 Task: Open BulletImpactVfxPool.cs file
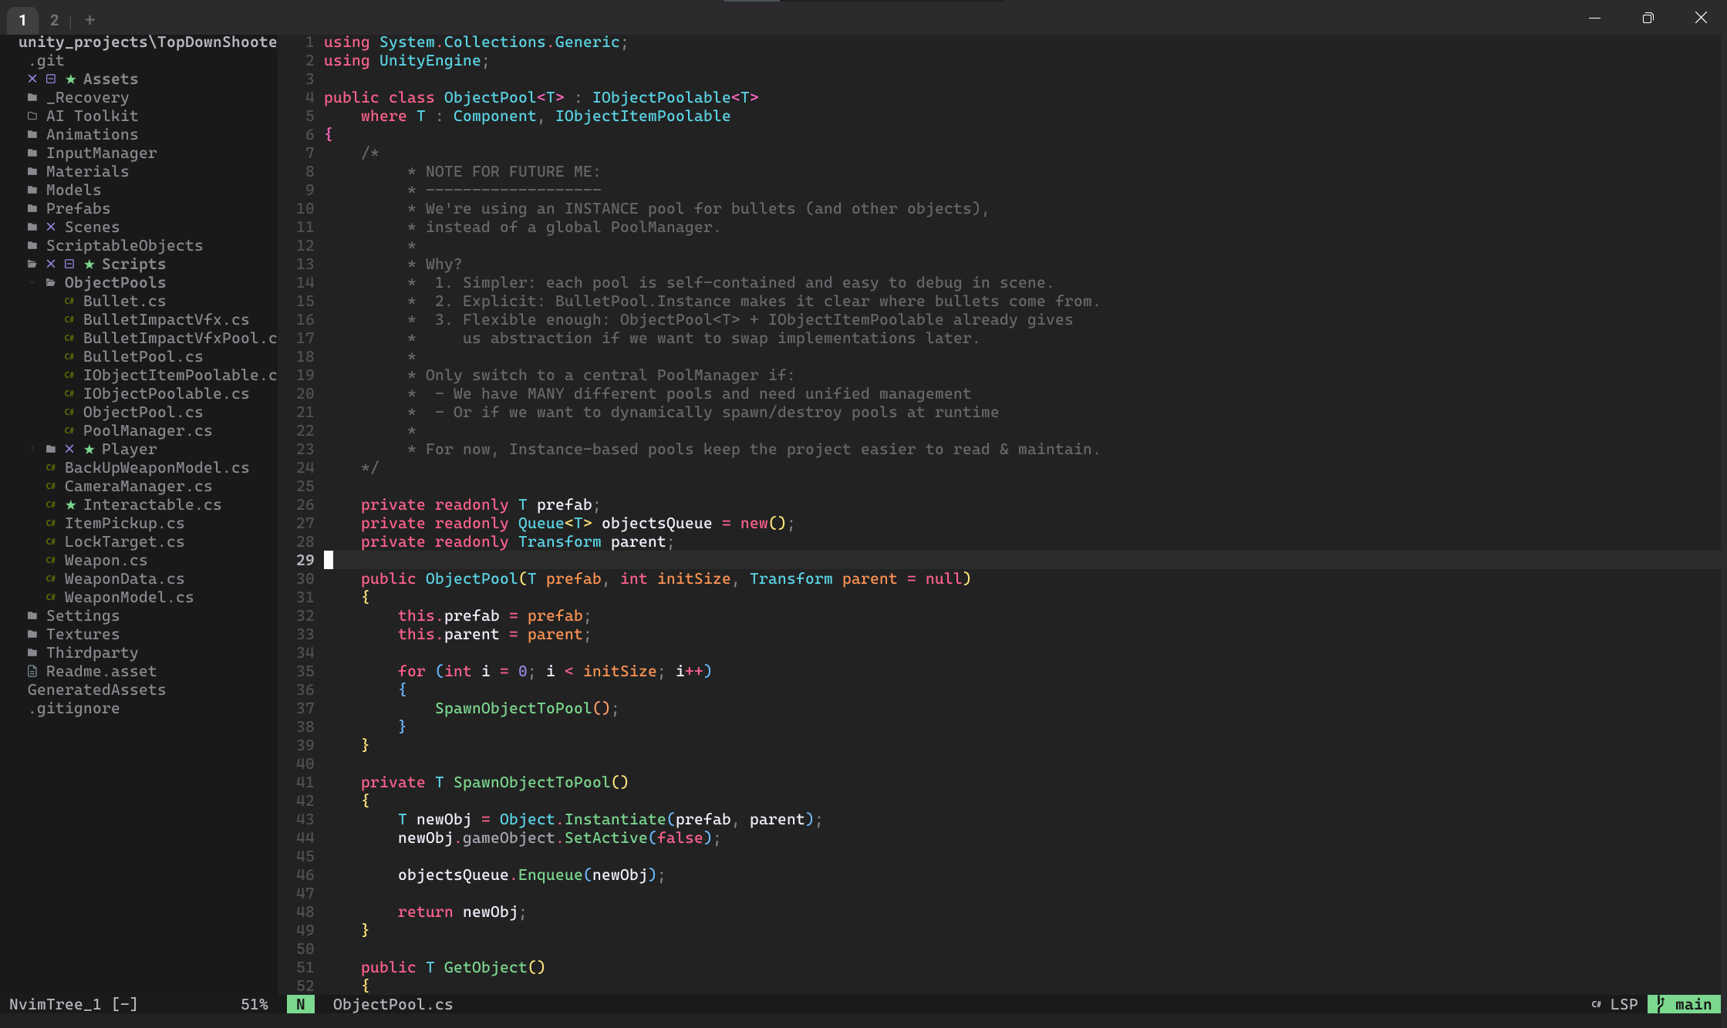pyautogui.click(x=180, y=339)
